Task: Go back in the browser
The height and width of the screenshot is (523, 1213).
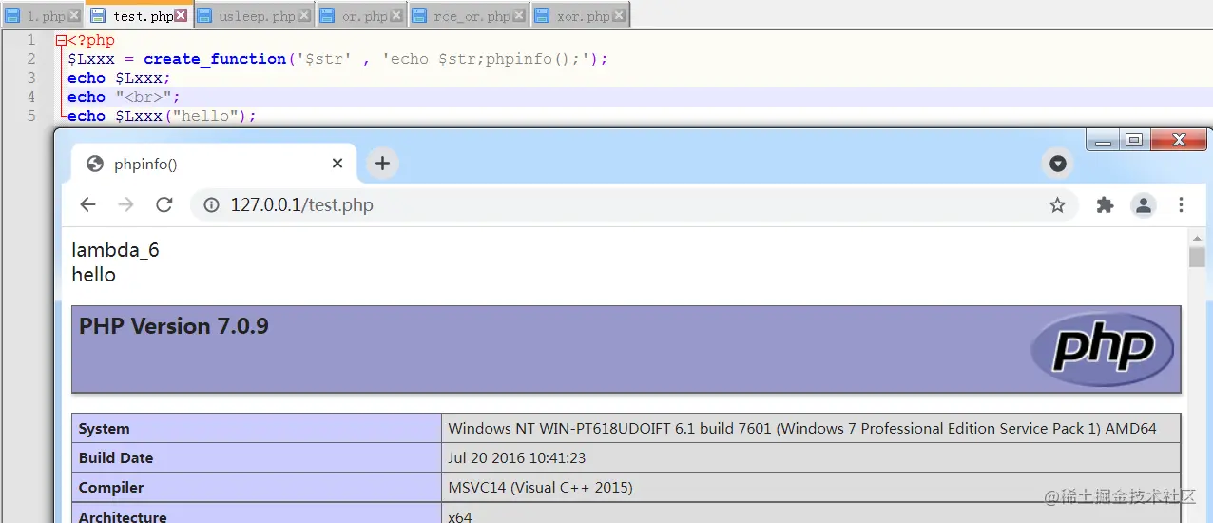Action: pyautogui.click(x=87, y=204)
